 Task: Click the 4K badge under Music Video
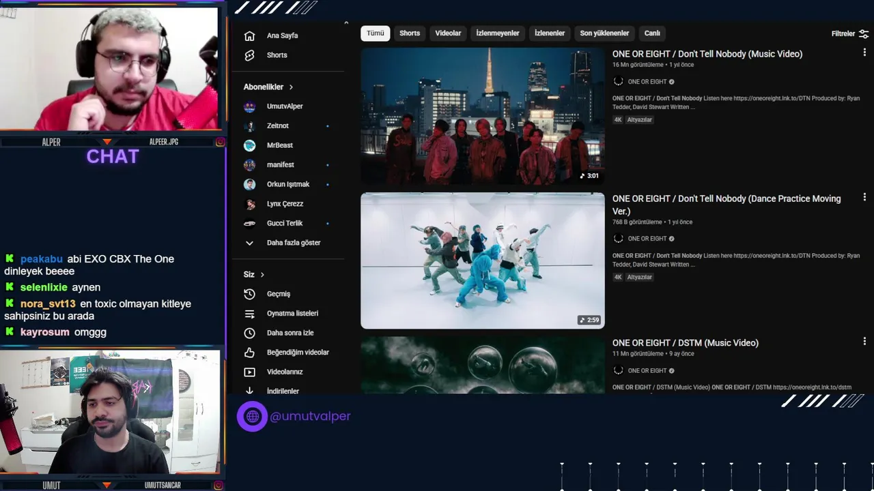click(618, 120)
